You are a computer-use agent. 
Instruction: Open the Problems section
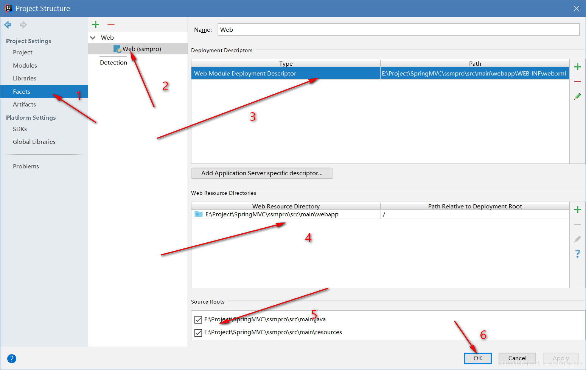pos(26,166)
